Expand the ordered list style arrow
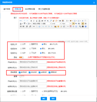 [x=77, y=21]
